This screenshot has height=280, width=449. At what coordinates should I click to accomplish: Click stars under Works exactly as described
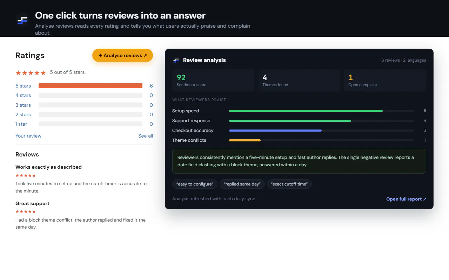point(26,175)
